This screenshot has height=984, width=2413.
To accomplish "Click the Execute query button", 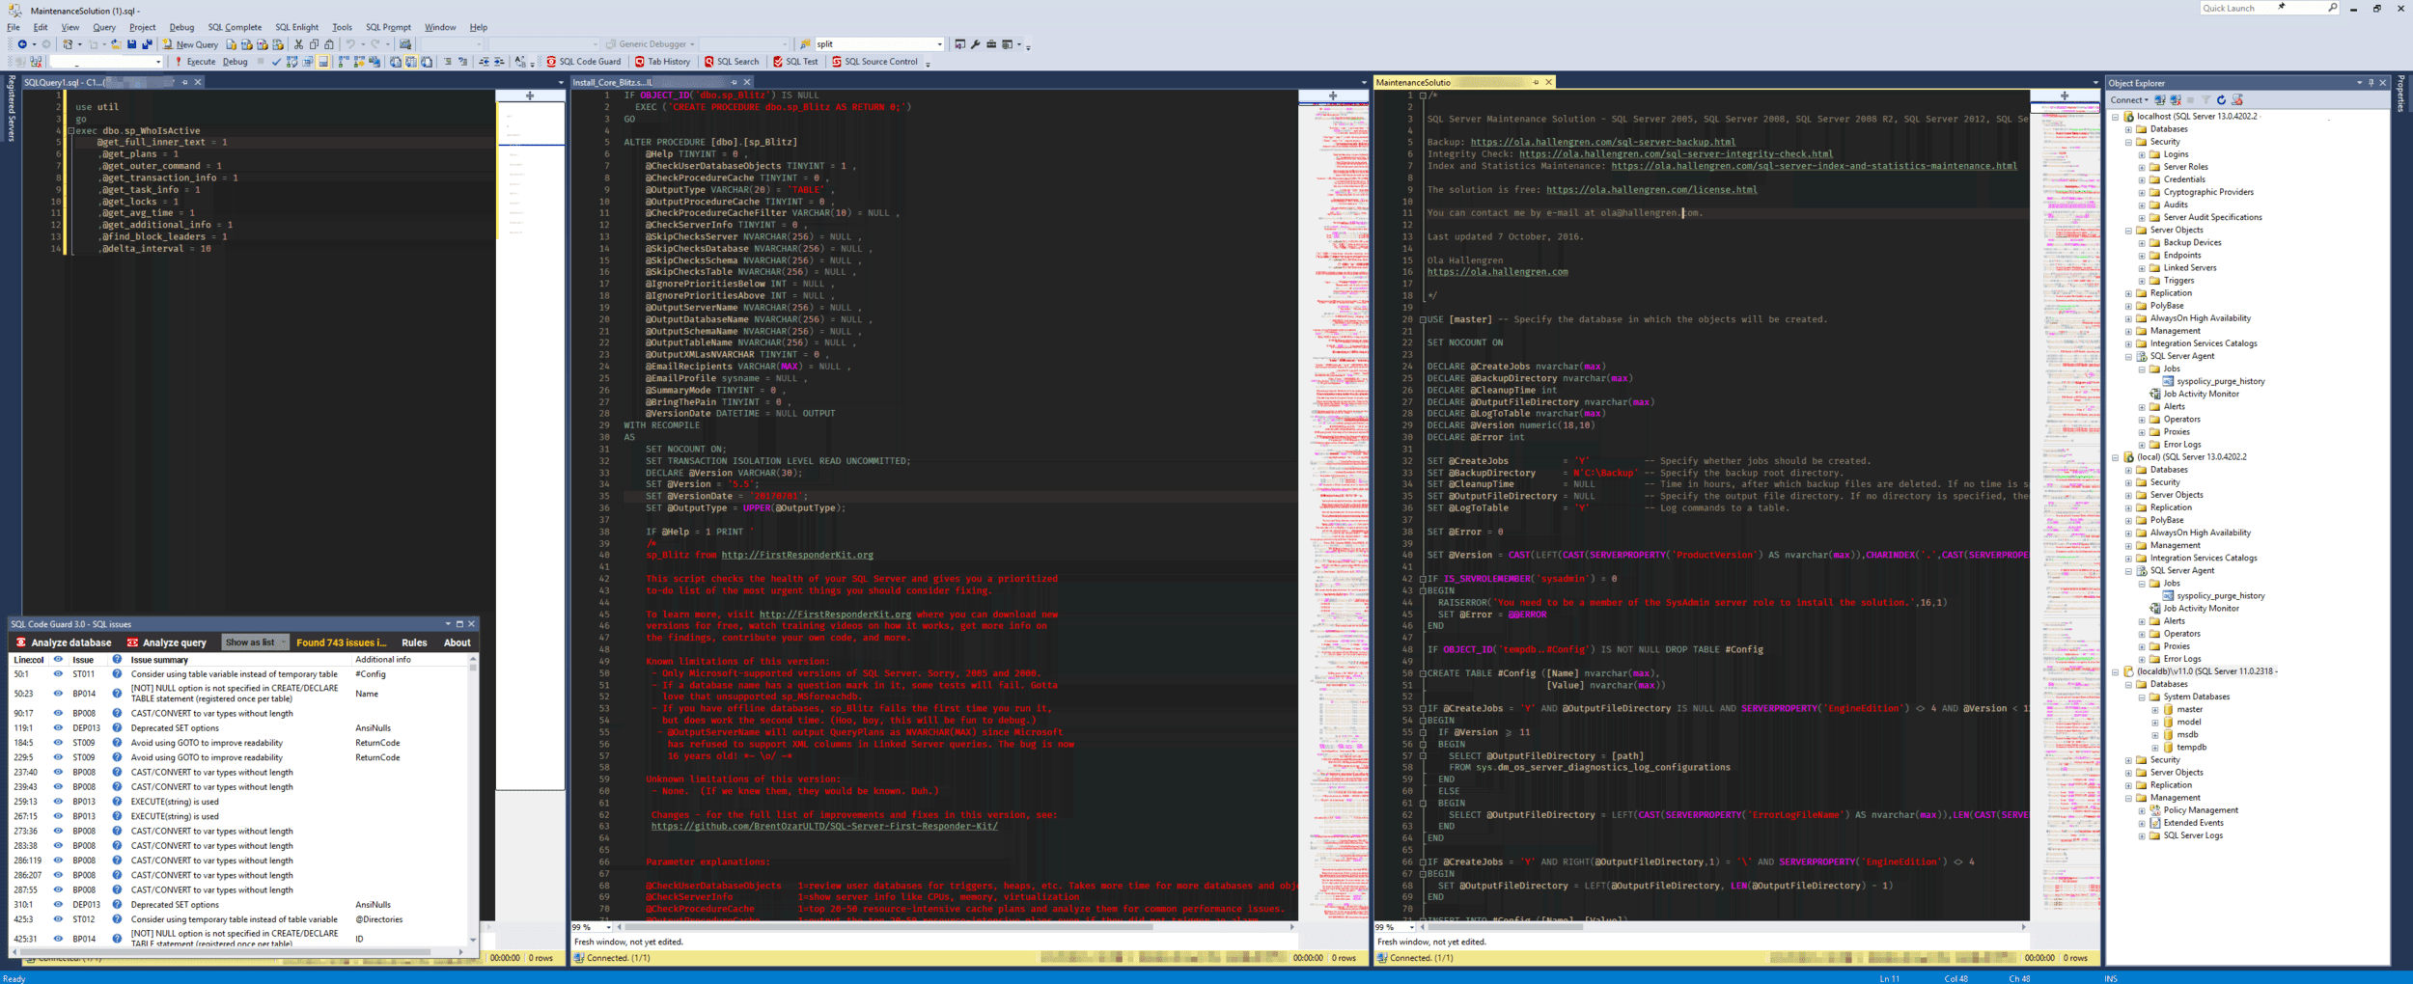I will (x=195, y=62).
